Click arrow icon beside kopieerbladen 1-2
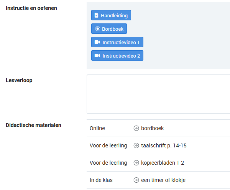230x190 pixels. click(x=136, y=163)
